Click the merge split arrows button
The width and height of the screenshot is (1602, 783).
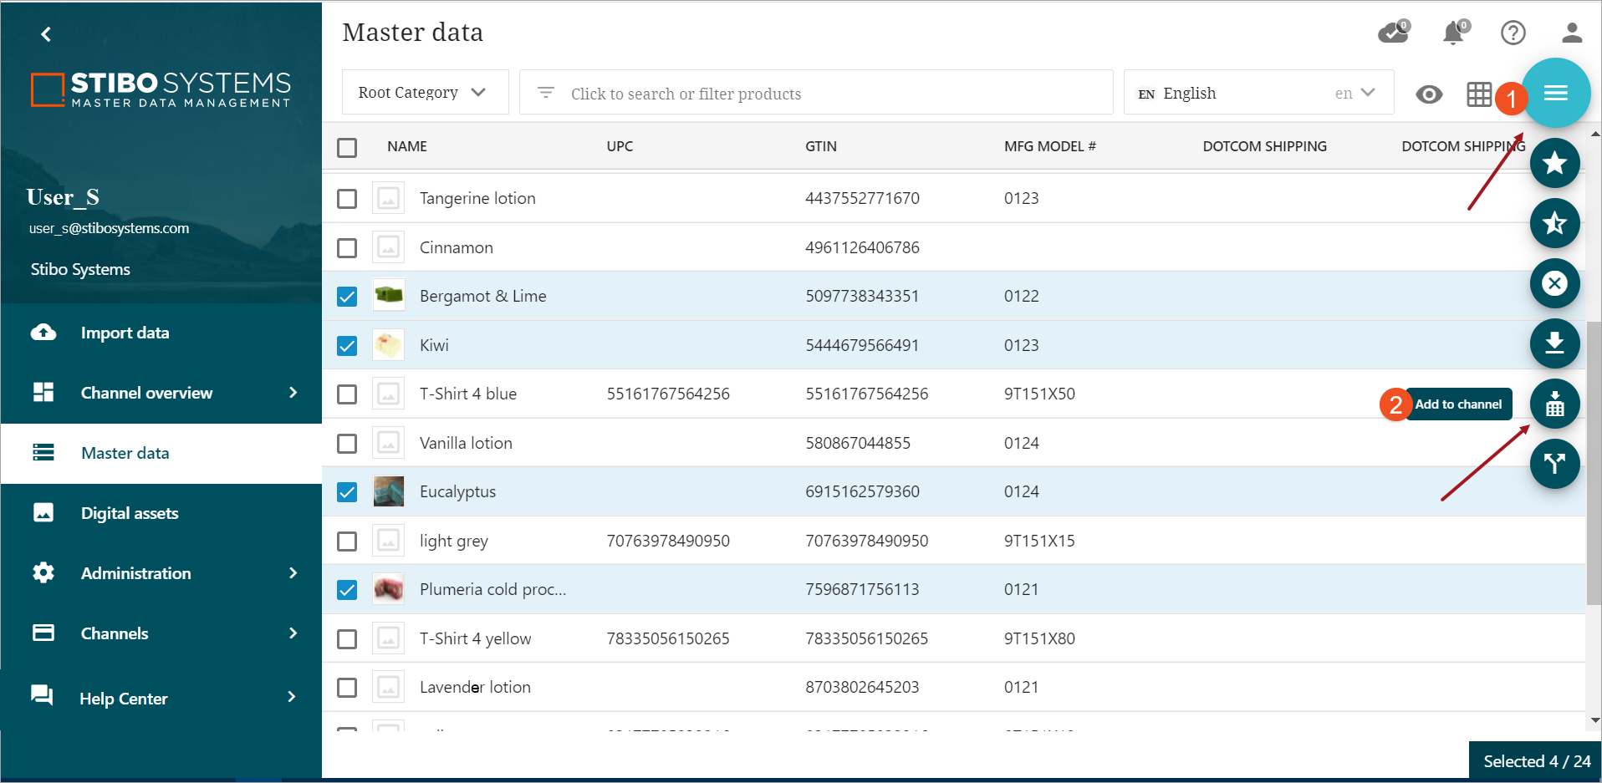click(x=1554, y=464)
